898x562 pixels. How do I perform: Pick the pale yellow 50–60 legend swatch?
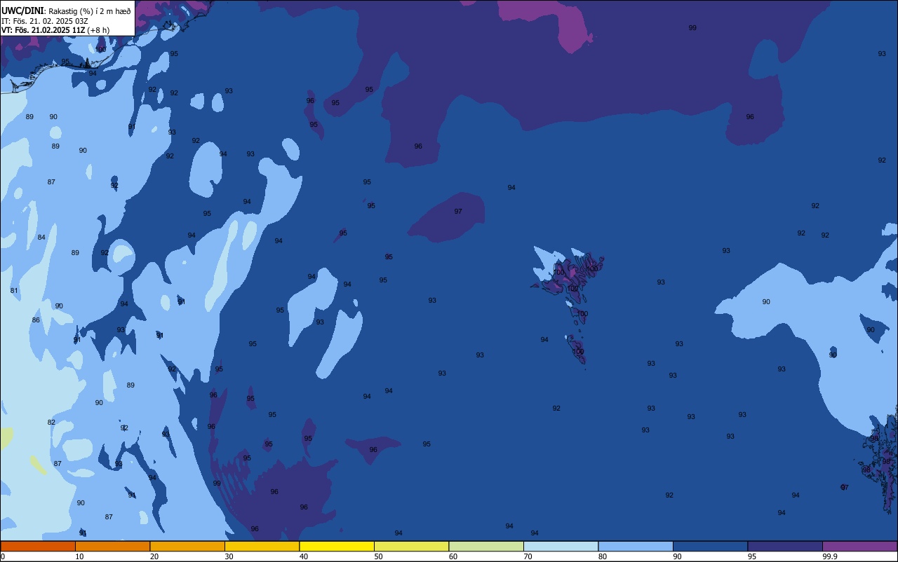(412, 546)
